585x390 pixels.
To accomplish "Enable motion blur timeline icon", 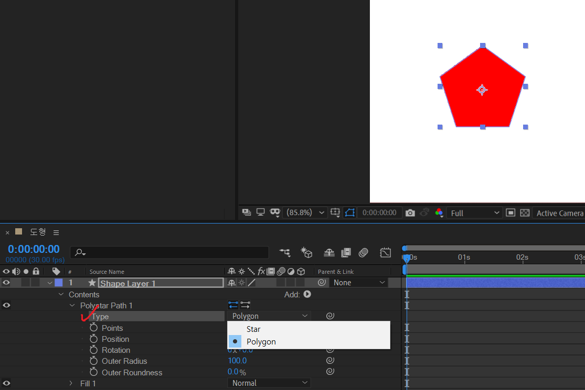I will (x=364, y=253).
